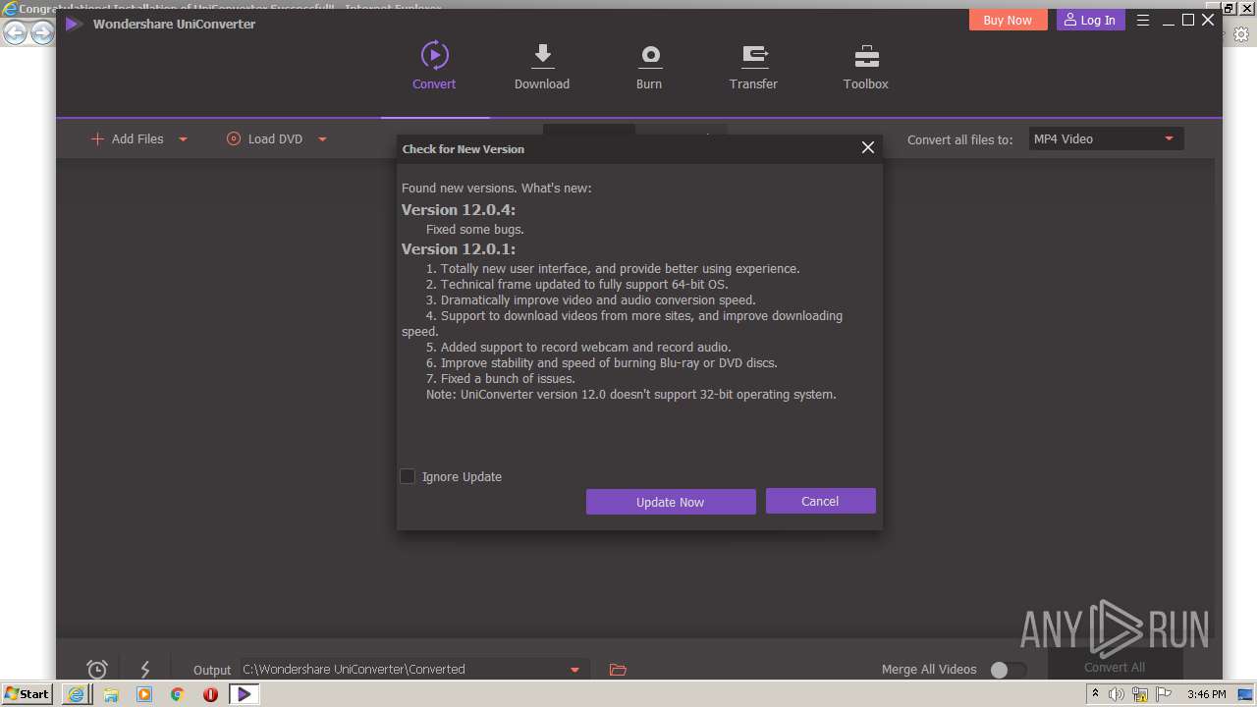Open the MP4 Video format dropdown
1257x707 pixels.
[1105, 139]
